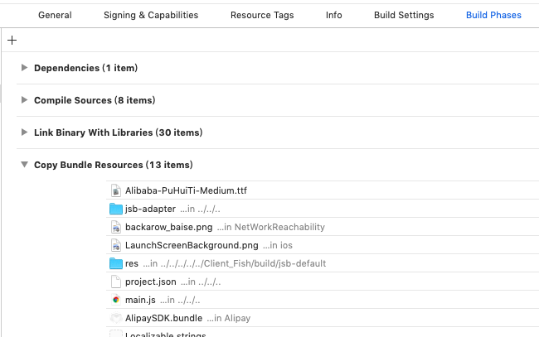Screen dimensions: 539x337
Task: Select the Build Phases tab
Action: (x=493, y=15)
